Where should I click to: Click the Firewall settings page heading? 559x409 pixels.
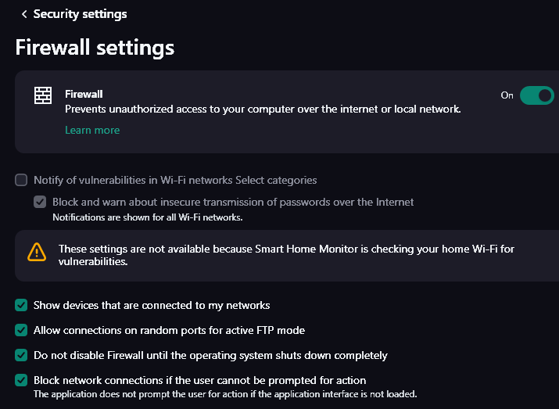(x=95, y=47)
